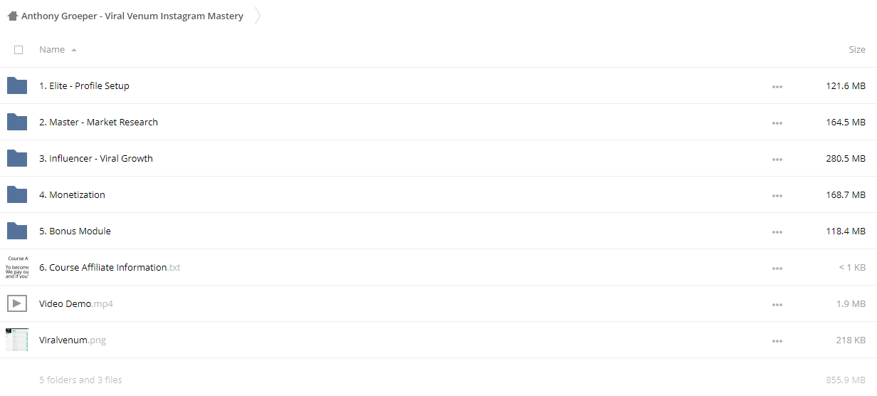Open the 3. Influencer - Viral Growth folder name
This screenshot has height=396, width=877.
(96, 158)
